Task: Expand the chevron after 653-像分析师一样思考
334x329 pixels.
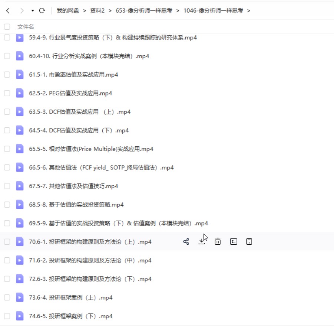Action: coord(178,11)
